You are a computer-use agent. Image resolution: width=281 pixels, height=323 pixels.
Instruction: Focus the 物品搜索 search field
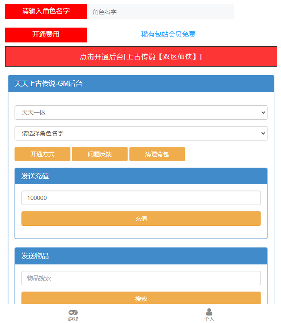click(141, 278)
